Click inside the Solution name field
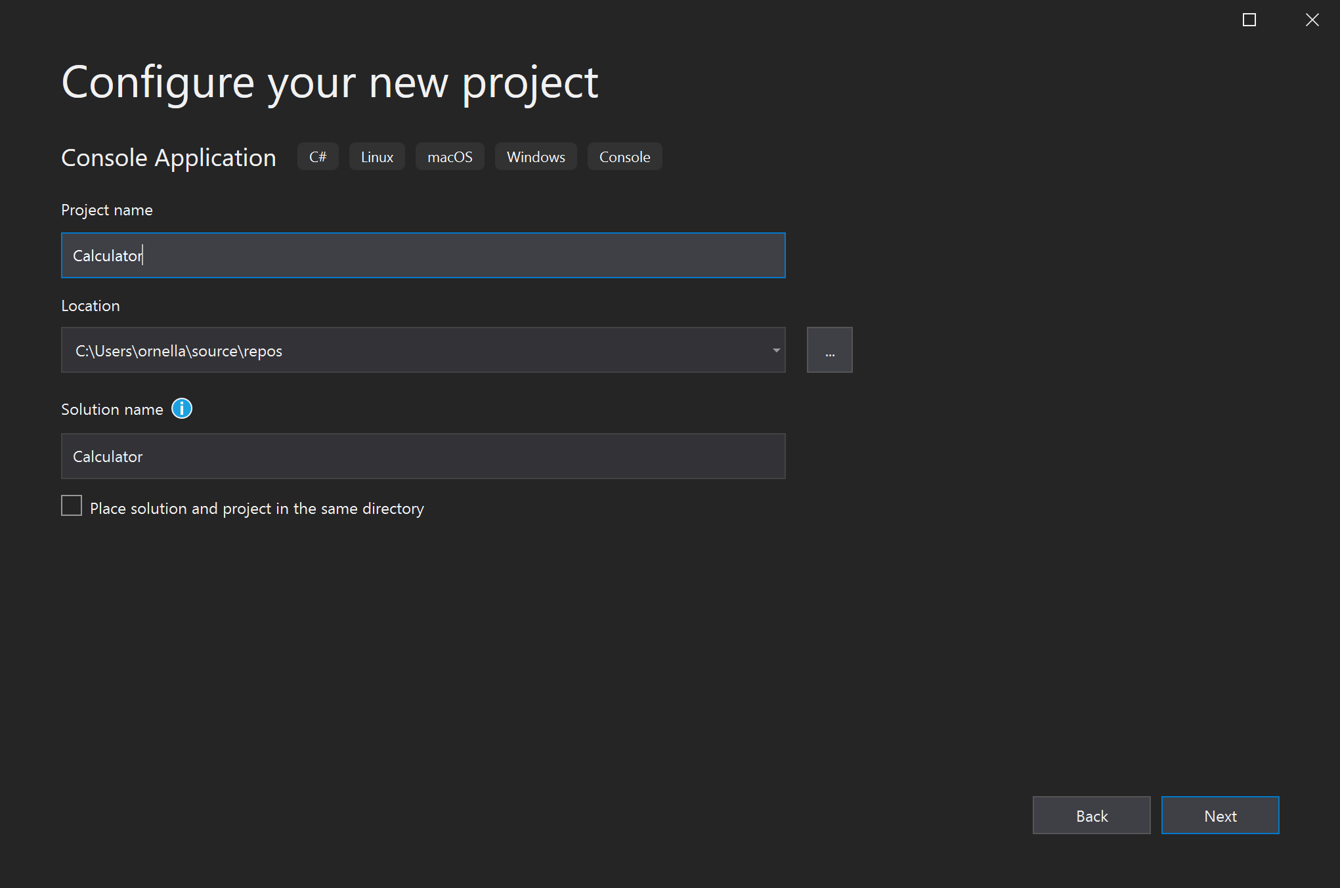 click(x=423, y=456)
